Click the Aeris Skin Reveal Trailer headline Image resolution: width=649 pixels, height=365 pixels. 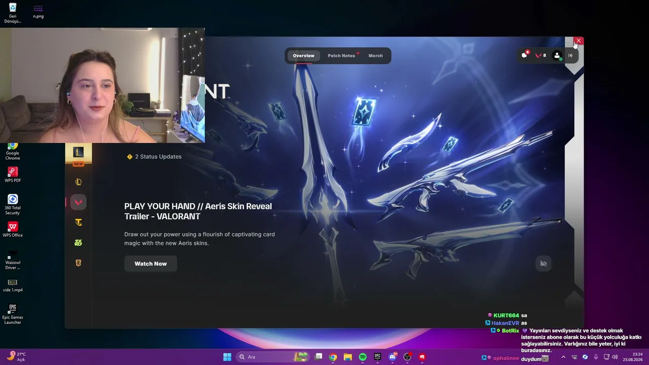198,211
